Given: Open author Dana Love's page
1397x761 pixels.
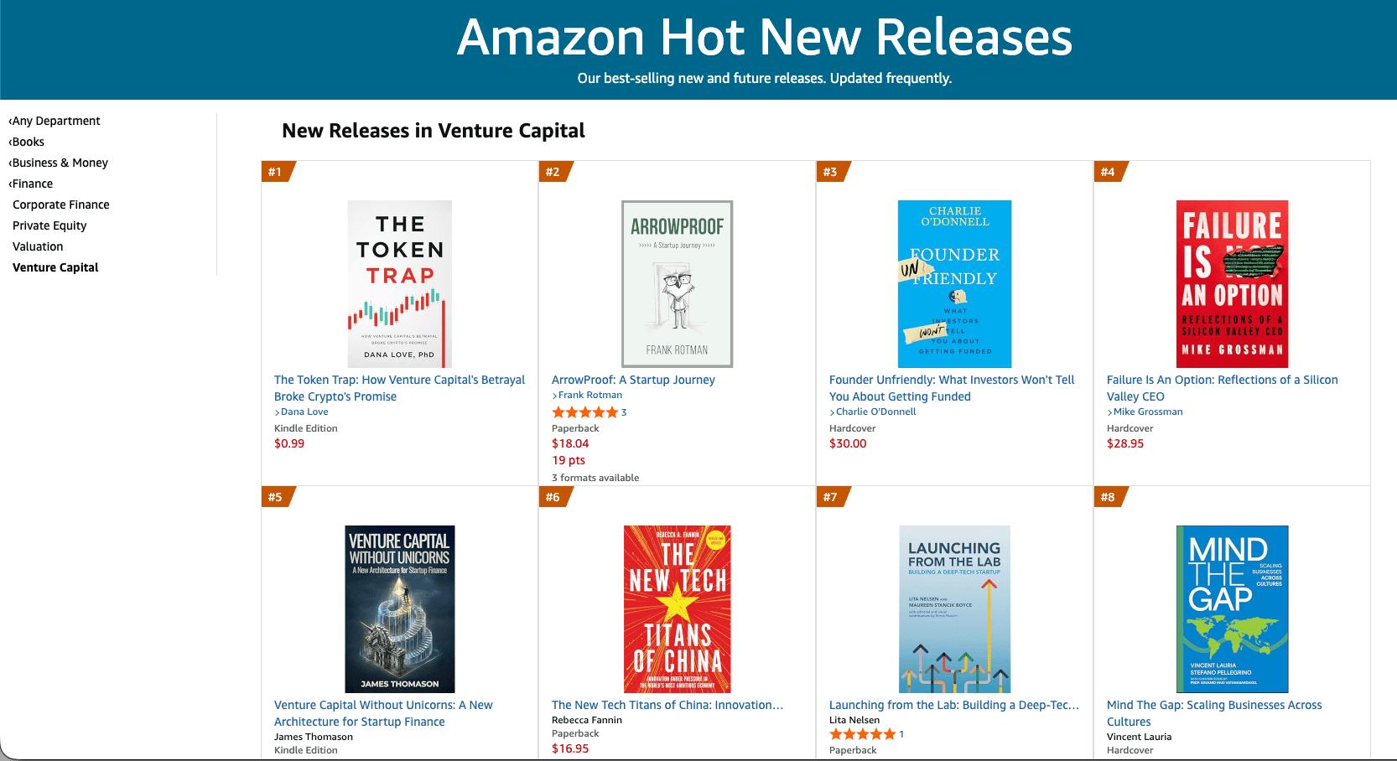Looking at the screenshot, I should pos(304,411).
